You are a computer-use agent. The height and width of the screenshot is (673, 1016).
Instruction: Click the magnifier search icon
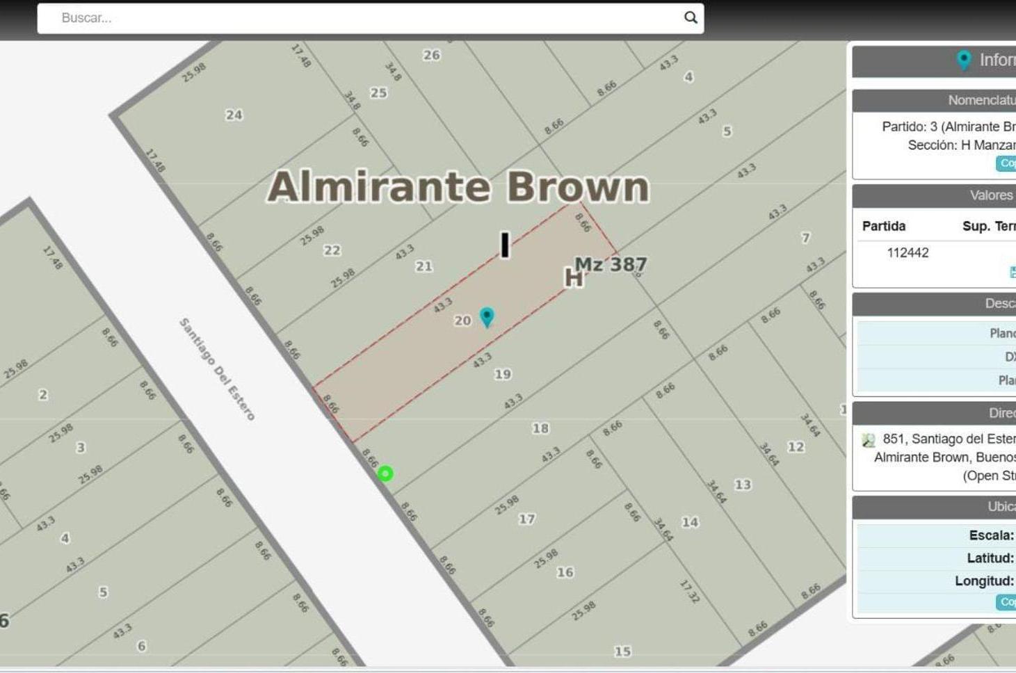(x=691, y=17)
